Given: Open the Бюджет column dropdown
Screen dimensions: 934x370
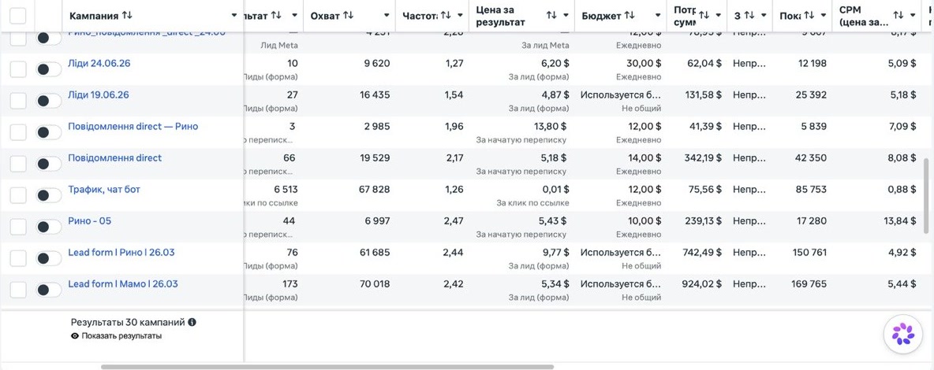Looking at the screenshot, I should point(658,16).
